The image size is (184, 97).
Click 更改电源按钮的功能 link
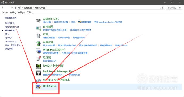tap(67, 45)
